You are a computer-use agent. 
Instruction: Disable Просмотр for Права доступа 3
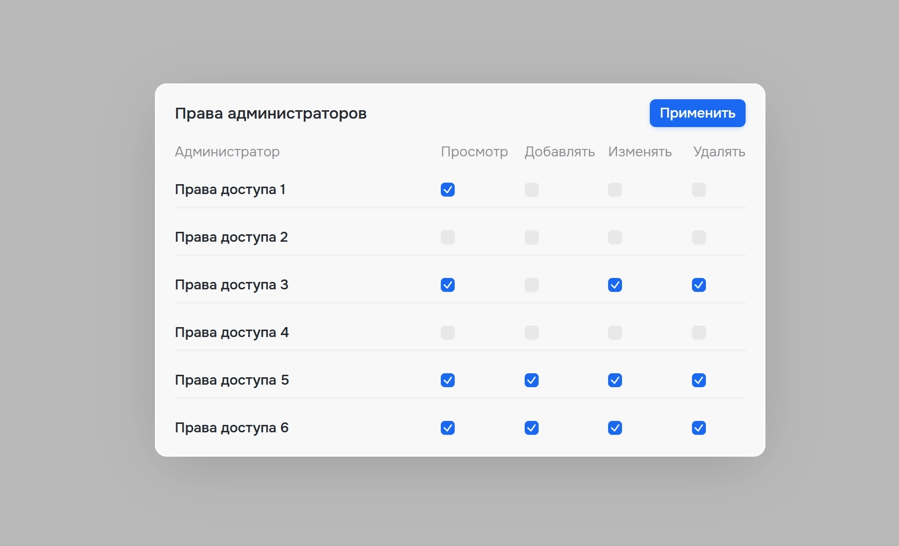pos(448,285)
